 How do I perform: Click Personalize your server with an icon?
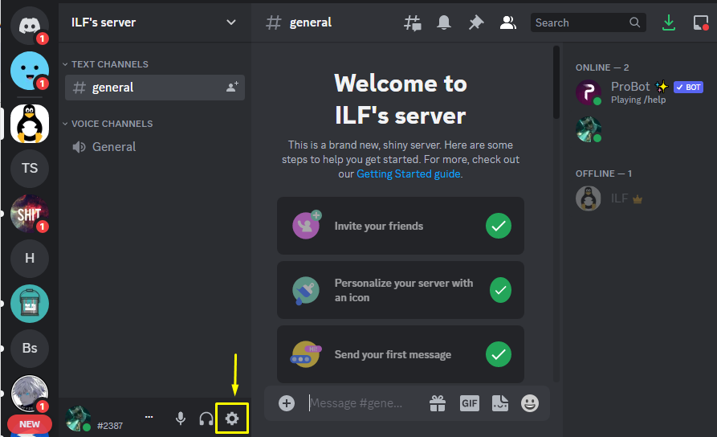pos(401,290)
